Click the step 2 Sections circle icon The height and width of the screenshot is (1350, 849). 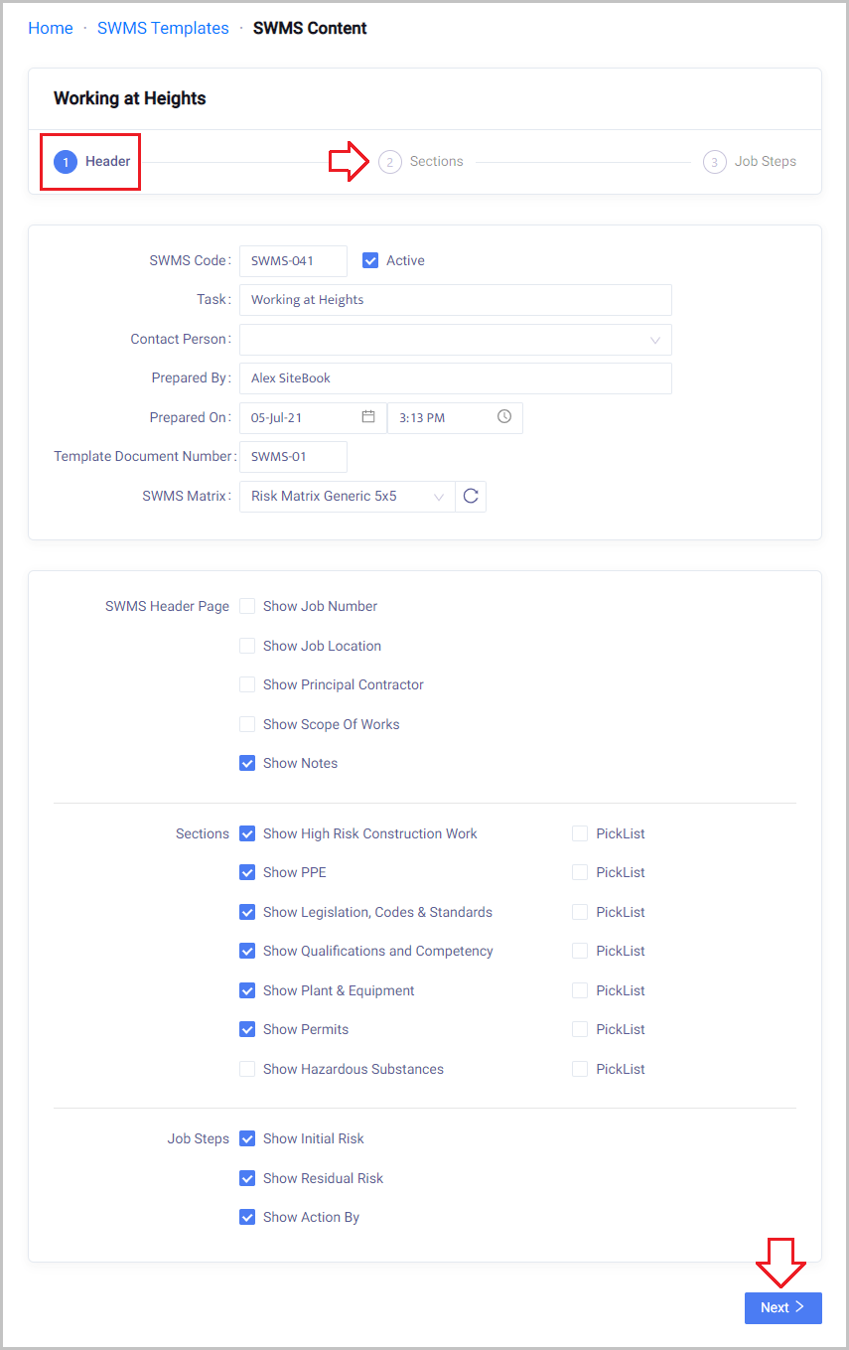tap(390, 162)
